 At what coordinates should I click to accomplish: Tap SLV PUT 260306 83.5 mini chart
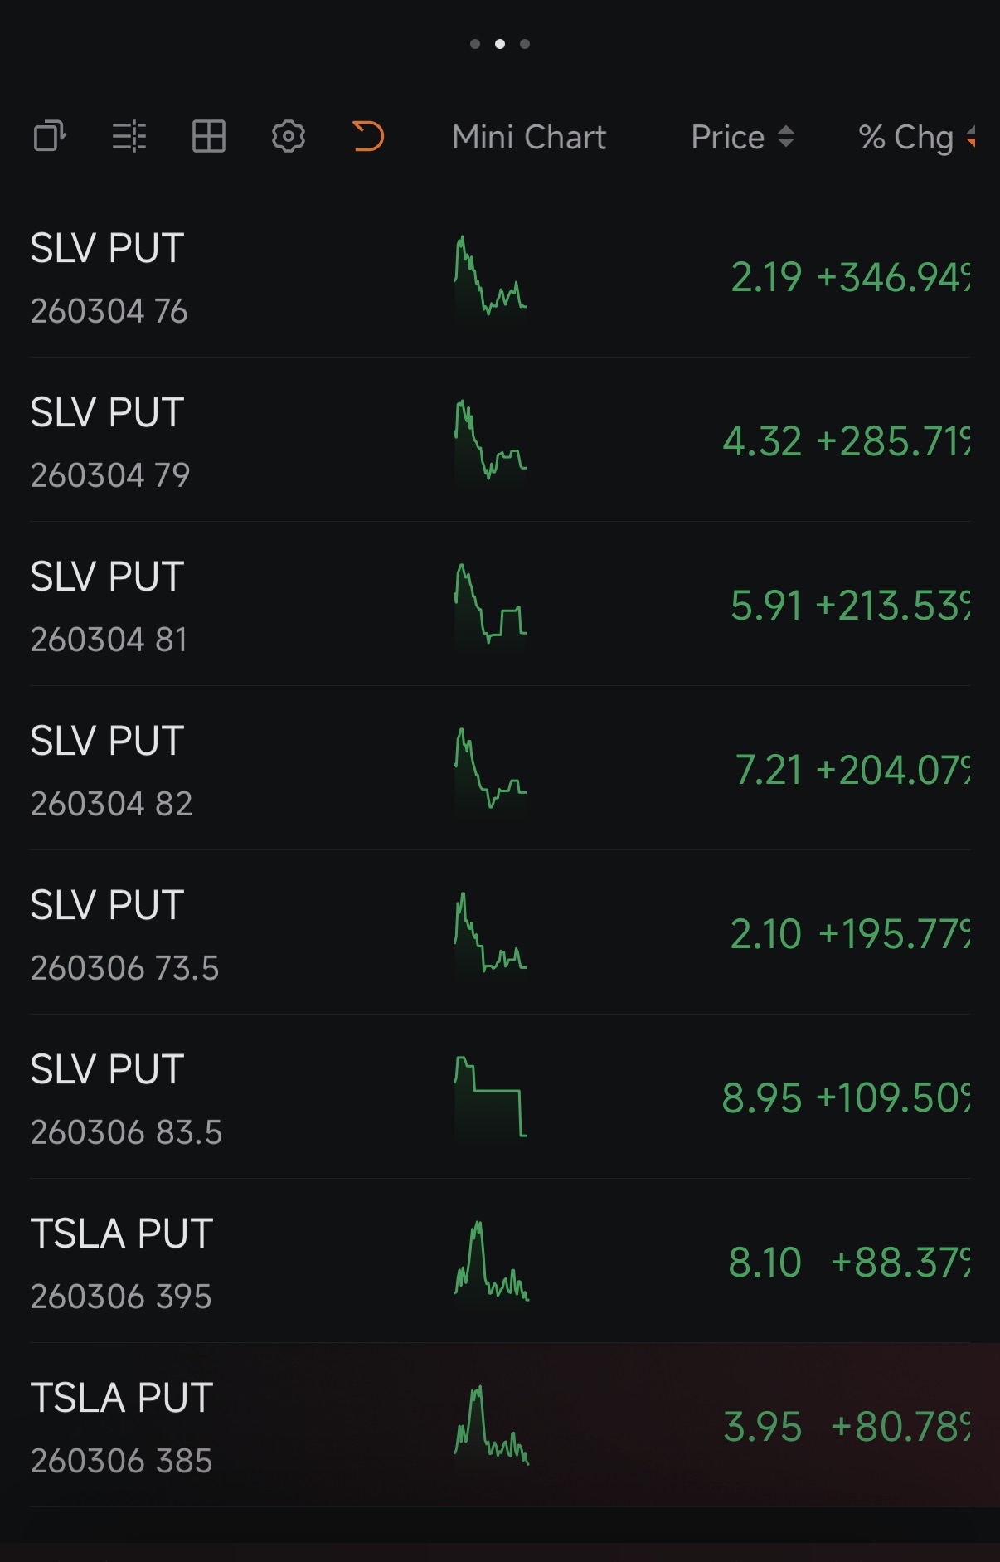pyautogui.click(x=490, y=1097)
